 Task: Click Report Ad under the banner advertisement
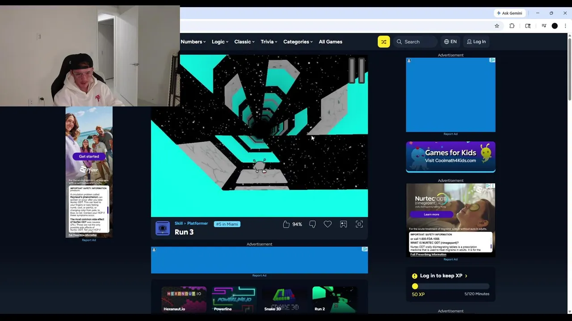click(x=259, y=275)
